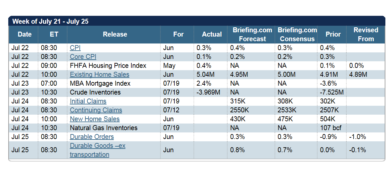Image resolution: width=392 pixels, height=169 pixels.
Task: Click the Briefing.com Consensus header
Action: pyautogui.click(x=297, y=34)
